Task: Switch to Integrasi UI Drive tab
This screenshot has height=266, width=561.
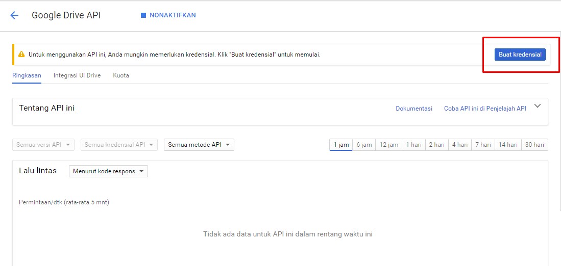Action: click(x=77, y=76)
